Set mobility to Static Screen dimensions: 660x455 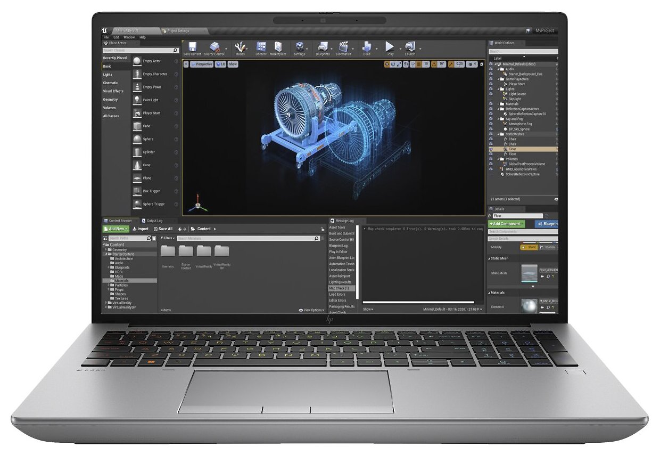[x=529, y=247]
